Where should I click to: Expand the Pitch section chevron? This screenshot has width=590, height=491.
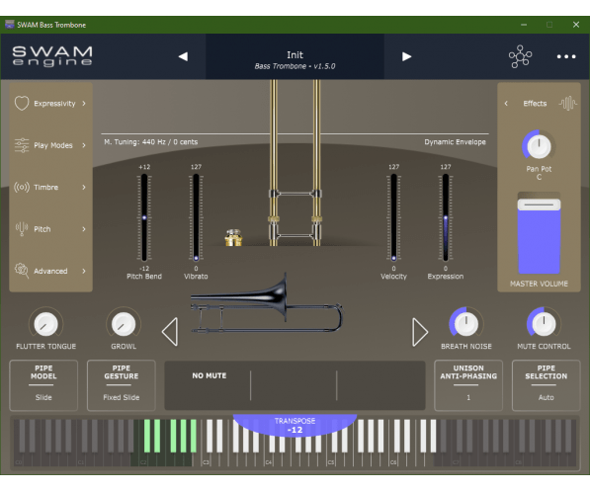(84, 229)
